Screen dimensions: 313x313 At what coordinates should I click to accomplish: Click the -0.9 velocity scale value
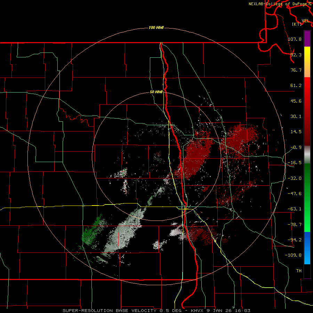(296, 147)
